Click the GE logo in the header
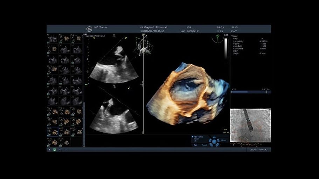 89,29
